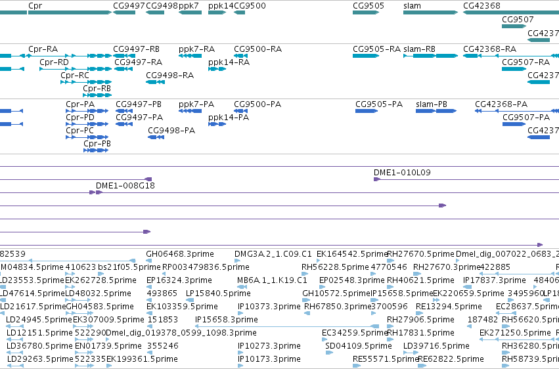This screenshot has width=559, height=369.
Task: Click the CG9498-RA transcript
Action: pos(155,82)
